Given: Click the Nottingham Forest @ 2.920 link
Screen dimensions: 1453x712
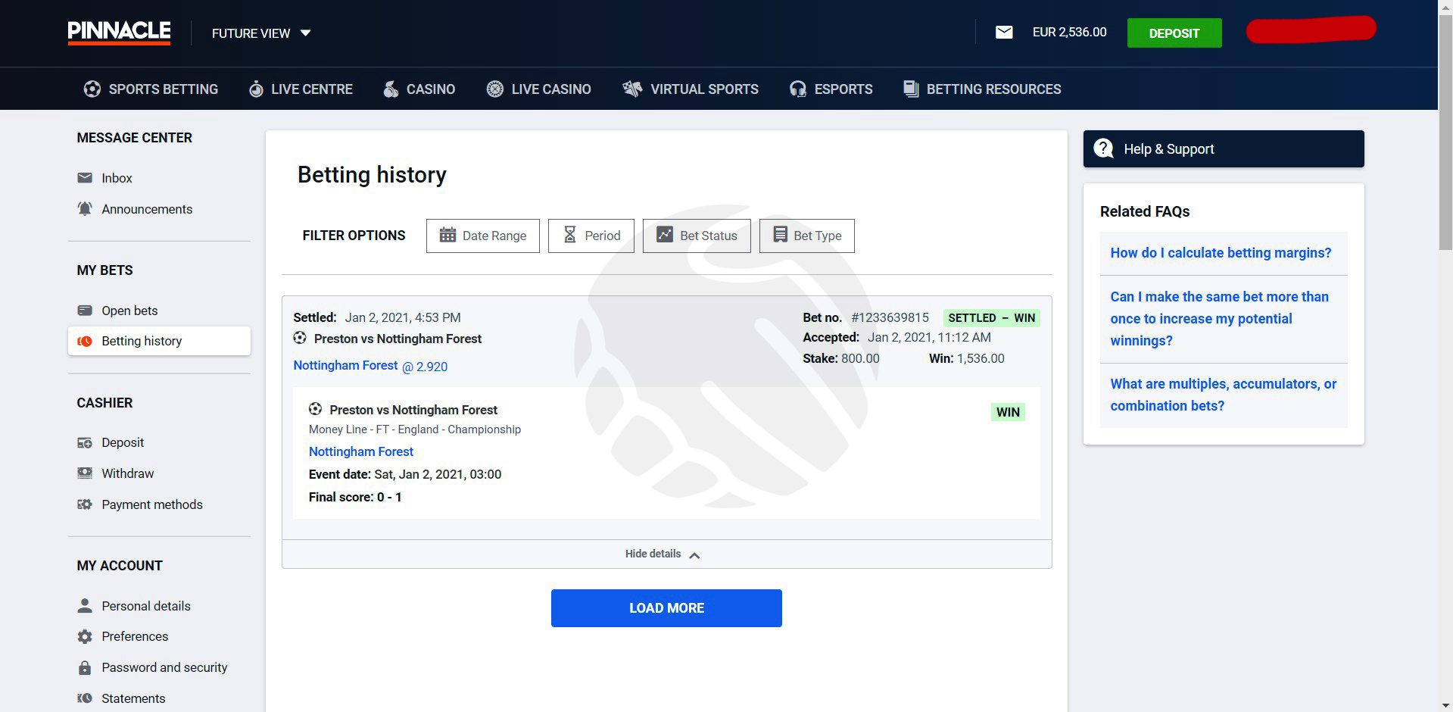Looking at the screenshot, I should point(370,366).
